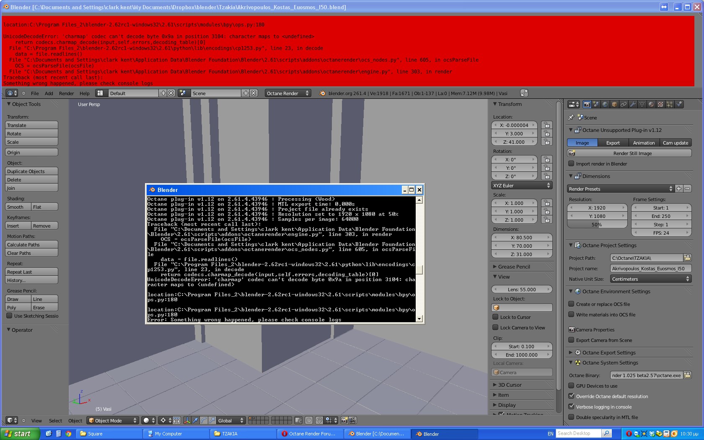Click the pin icon beside Scene
The height and width of the screenshot is (440, 704).
(x=571, y=117)
